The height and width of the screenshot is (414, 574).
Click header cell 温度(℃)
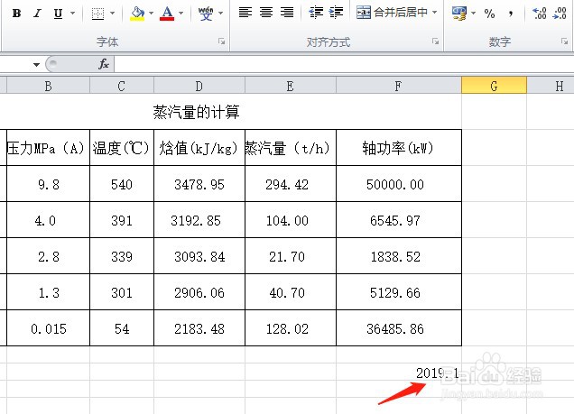[122, 147]
